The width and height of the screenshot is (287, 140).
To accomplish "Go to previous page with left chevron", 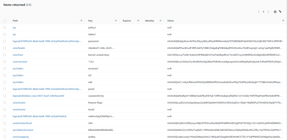I will pos(259,12).
